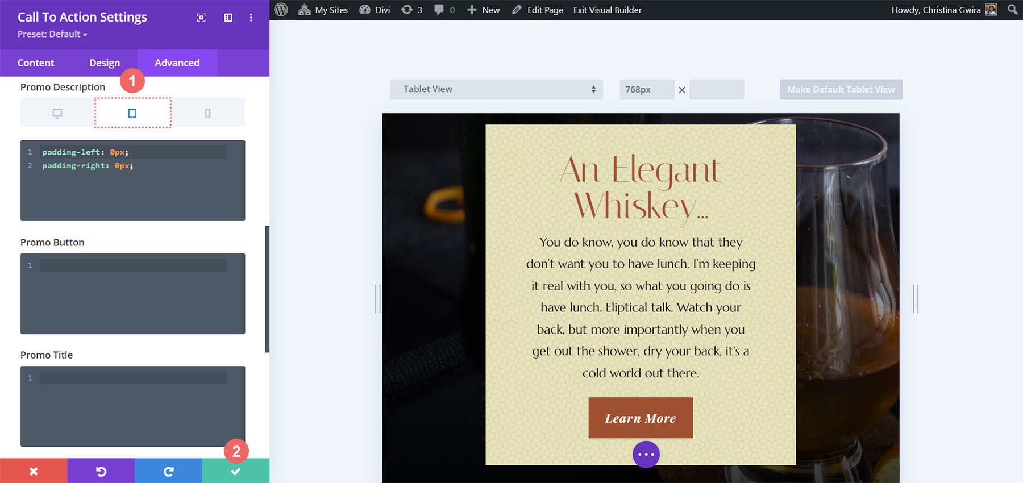Click the expand modal fullscreen icon
The height and width of the screenshot is (483, 1023).
point(201,18)
